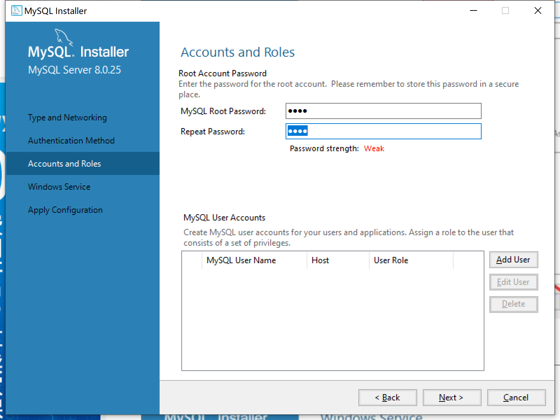Click the Accounts and Roles page heading
Screen dimensions: 560x420
point(238,52)
